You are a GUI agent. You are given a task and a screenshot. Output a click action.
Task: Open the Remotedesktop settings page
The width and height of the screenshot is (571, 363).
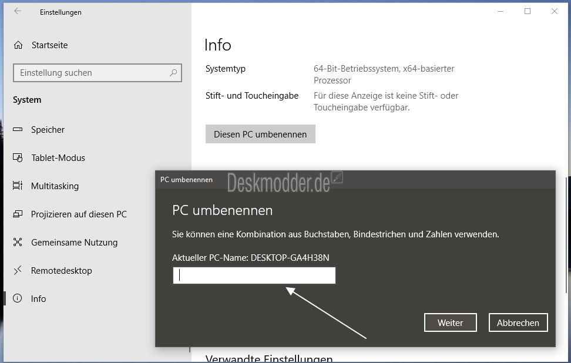point(61,271)
